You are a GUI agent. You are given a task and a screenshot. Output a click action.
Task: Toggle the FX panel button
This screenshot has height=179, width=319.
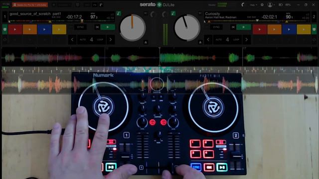[x=95, y=4]
